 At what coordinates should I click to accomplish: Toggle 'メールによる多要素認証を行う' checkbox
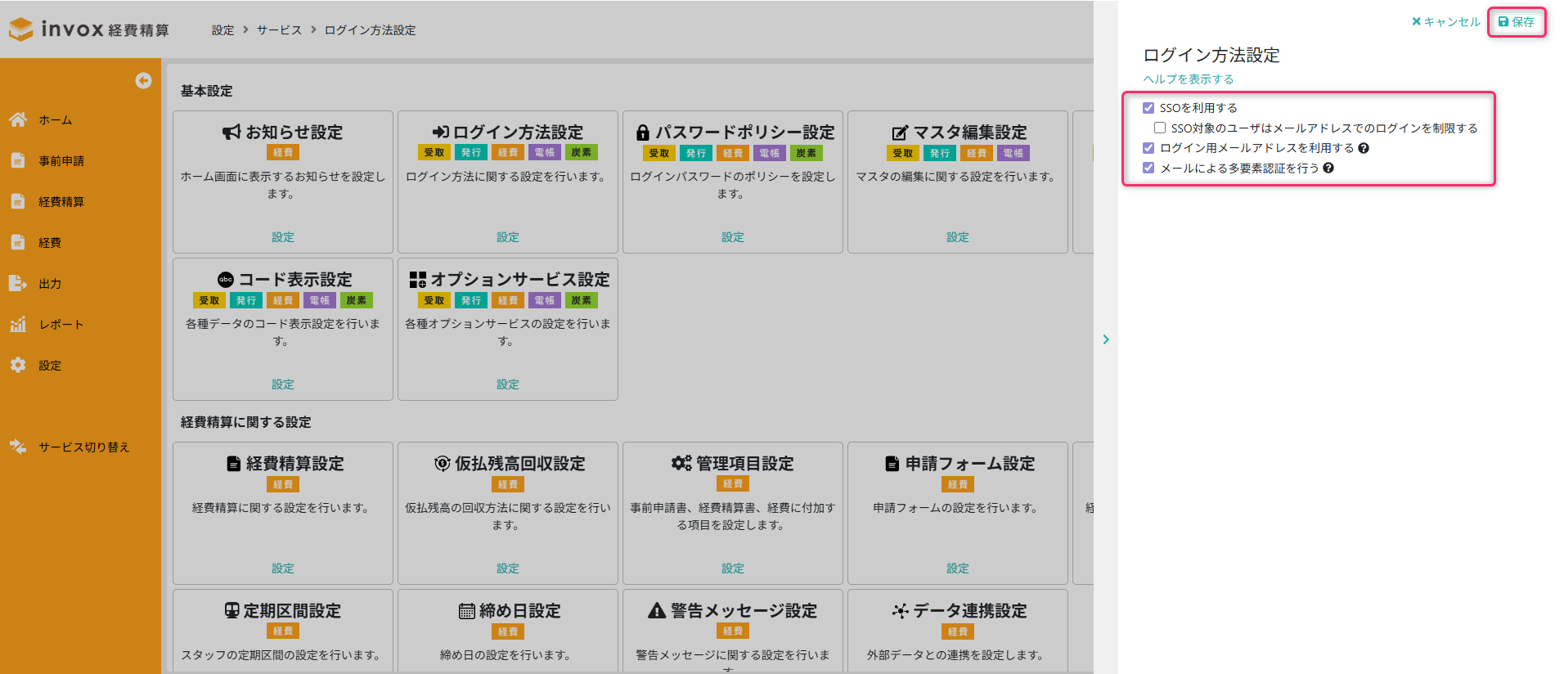tap(1148, 168)
